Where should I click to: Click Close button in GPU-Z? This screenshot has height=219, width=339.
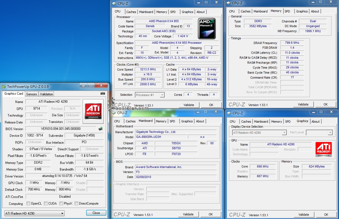tap(96, 213)
